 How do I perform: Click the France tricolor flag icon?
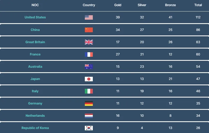click(89, 54)
